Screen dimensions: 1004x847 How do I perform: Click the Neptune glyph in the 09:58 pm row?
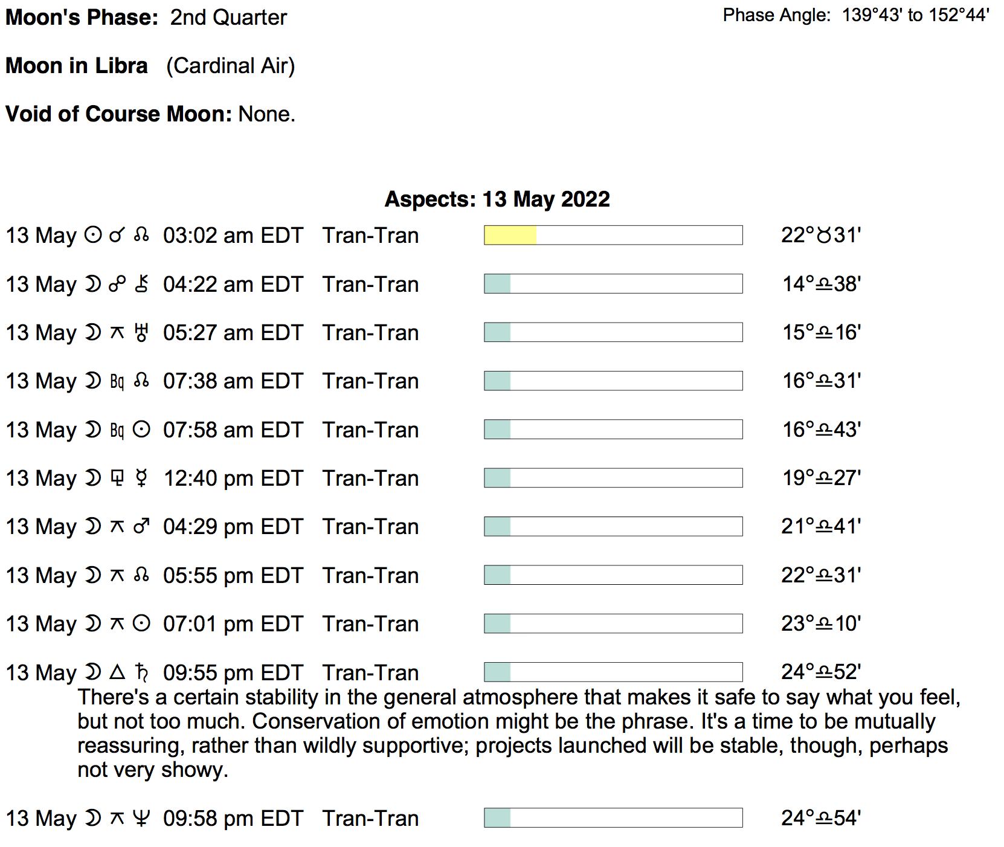click(x=141, y=818)
